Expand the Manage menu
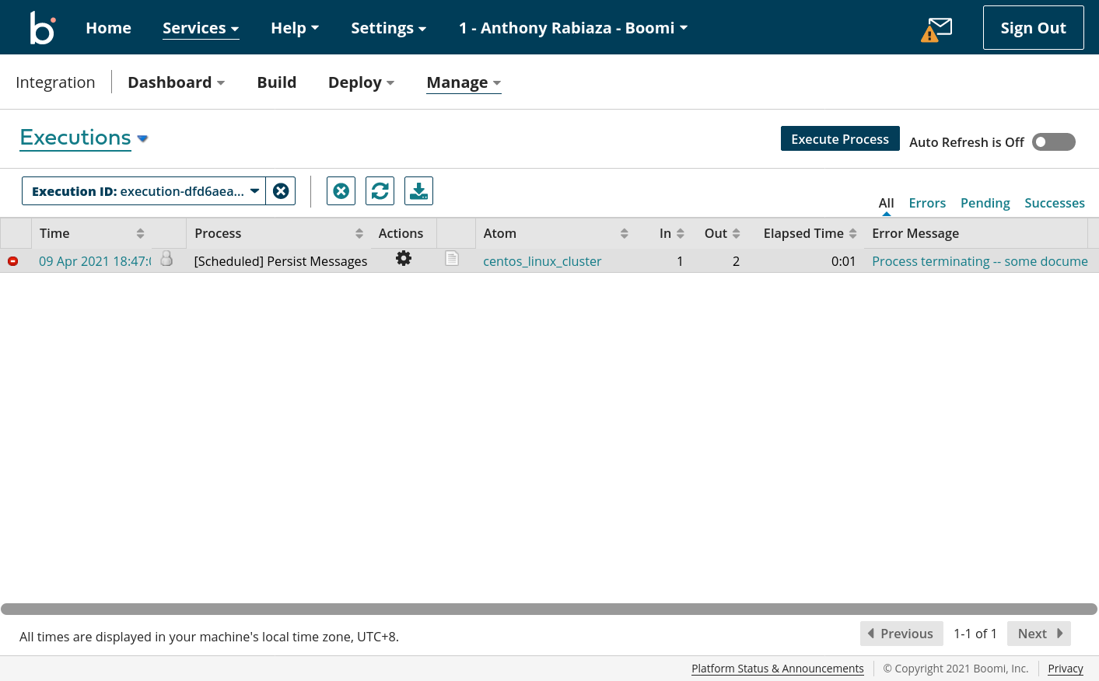Screen dimensions: 1099x681 point(464,82)
